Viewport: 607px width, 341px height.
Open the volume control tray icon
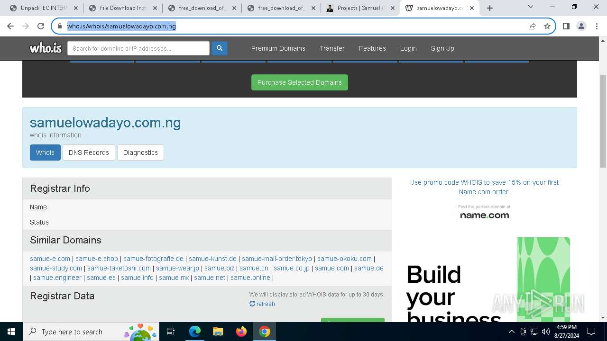546,332
